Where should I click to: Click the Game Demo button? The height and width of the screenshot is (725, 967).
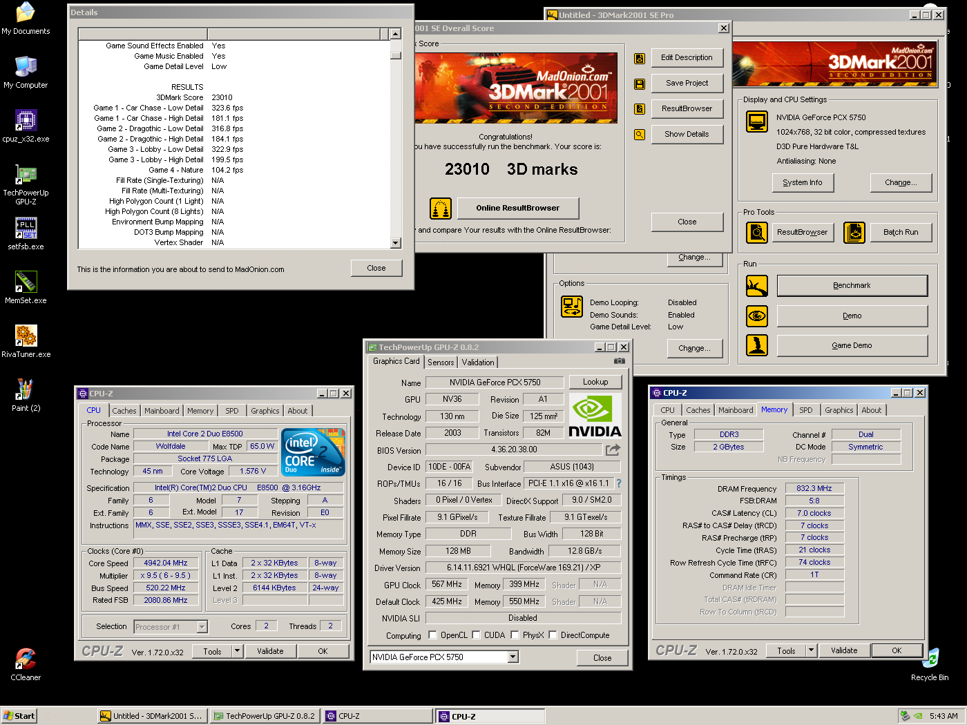tap(852, 345)
